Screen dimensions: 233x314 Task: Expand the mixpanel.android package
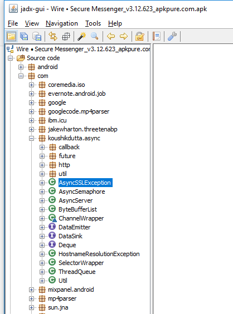31,290
